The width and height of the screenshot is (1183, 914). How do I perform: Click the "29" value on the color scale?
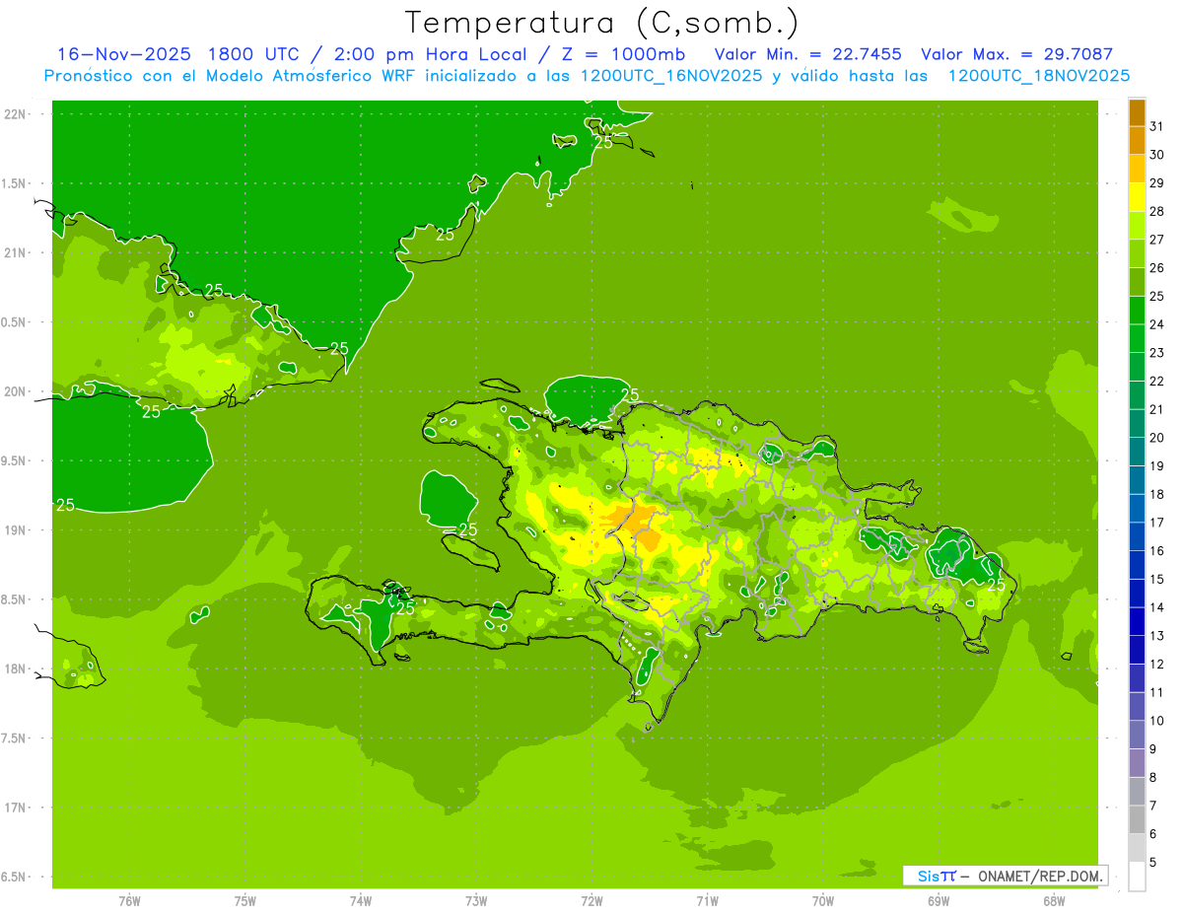tap(1156, 182)
